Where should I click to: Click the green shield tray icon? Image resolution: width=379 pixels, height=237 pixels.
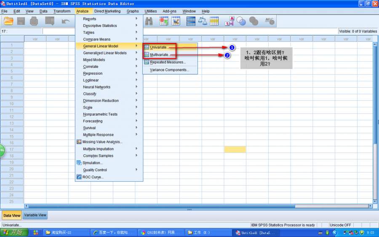(x=362, y=233)
